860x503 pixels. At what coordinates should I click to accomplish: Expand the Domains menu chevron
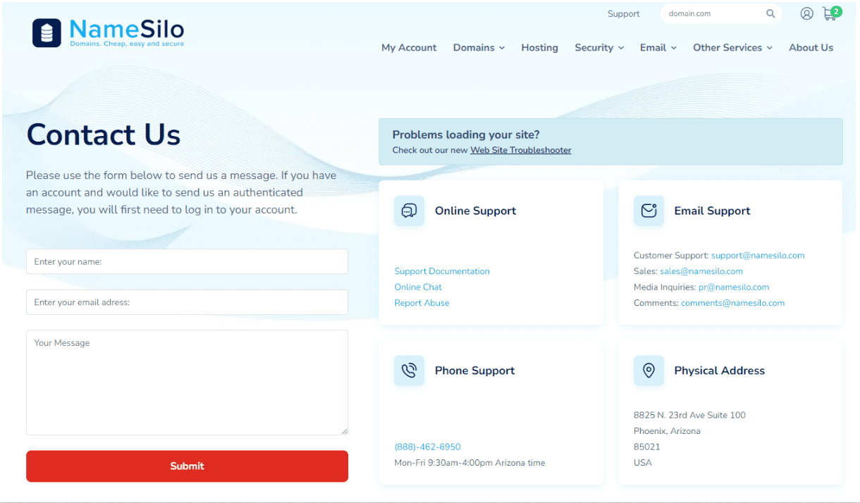502,48
